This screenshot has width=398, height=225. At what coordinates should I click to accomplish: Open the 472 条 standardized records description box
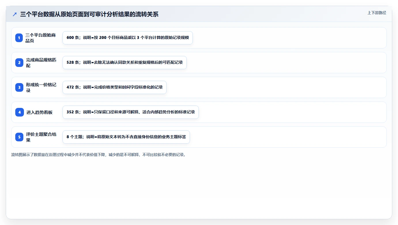pos(114,87)
